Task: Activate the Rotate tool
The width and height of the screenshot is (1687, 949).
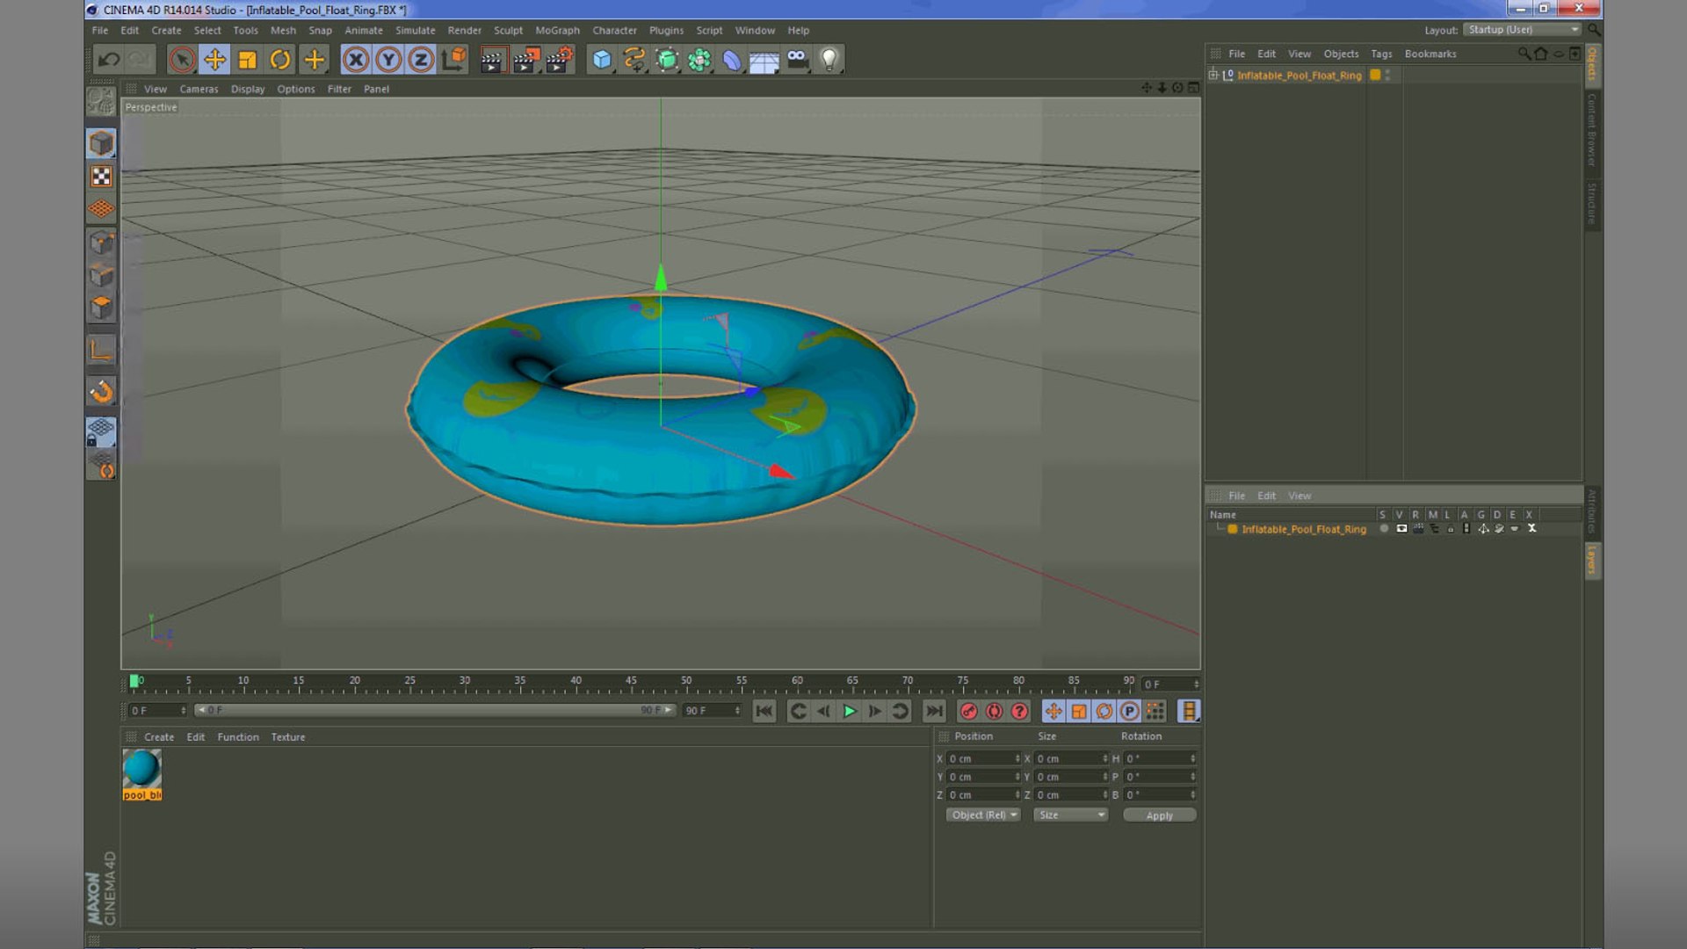Action: coord(280,60)
